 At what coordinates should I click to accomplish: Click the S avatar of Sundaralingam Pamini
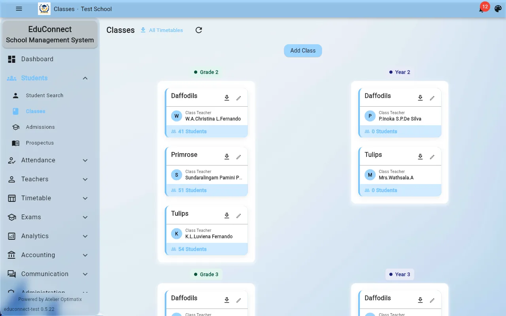(x=177, y=175)
